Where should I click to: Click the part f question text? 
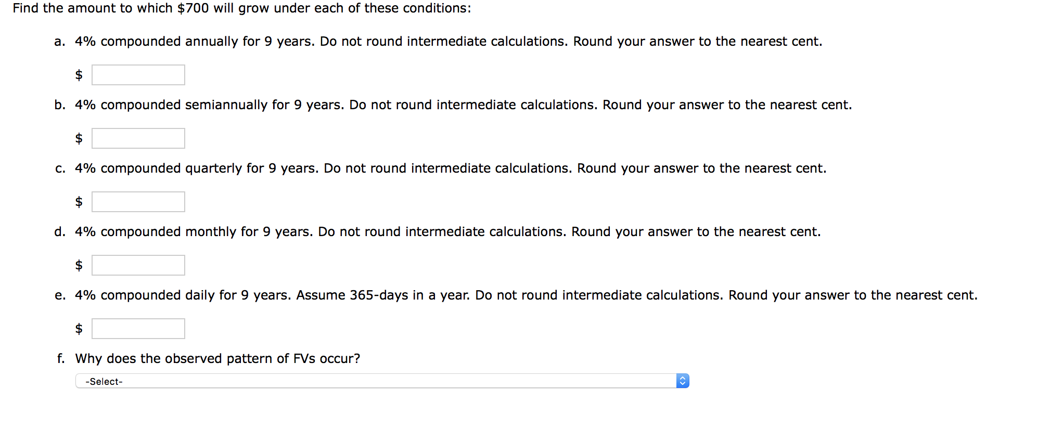click(219, 358)
